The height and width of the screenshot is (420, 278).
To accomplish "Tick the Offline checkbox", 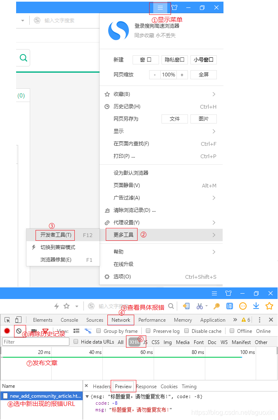I will (232, 331).
